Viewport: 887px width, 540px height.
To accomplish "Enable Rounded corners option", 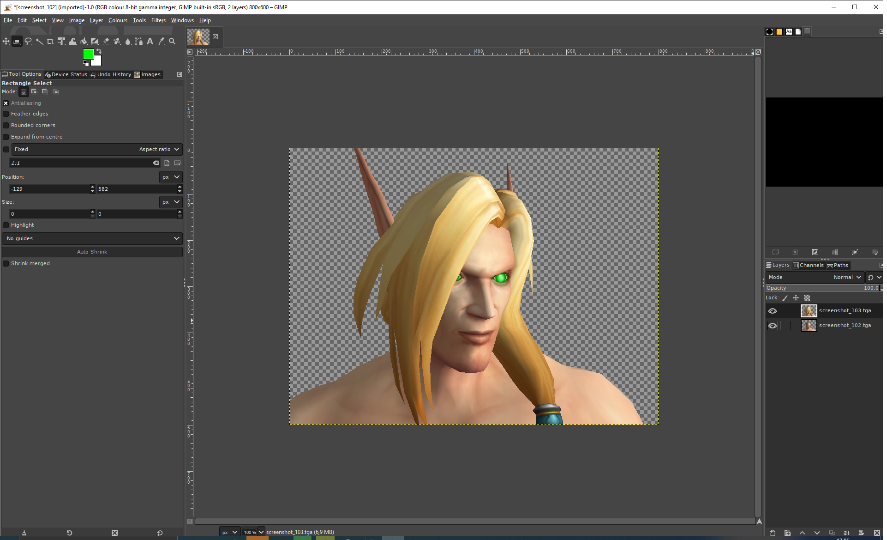I will coord(6,126).
